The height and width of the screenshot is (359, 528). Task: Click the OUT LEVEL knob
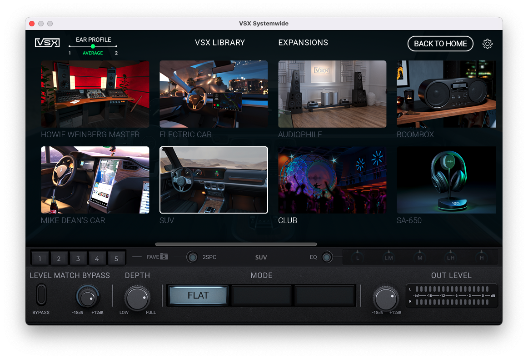(386, 298)
